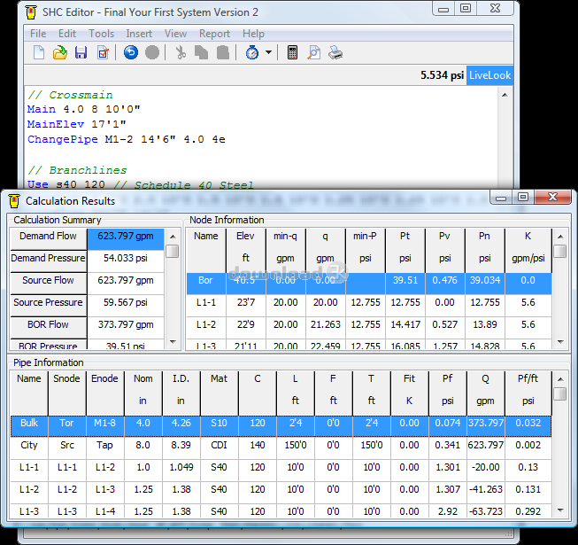The width and height of the screenshot is (578, 545).
Task: Click the min-q column header
Action: point(285,250)
